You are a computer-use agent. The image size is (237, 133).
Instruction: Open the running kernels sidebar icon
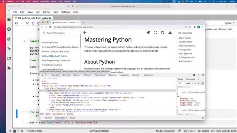pyautogui.click(x=9, y=29)
